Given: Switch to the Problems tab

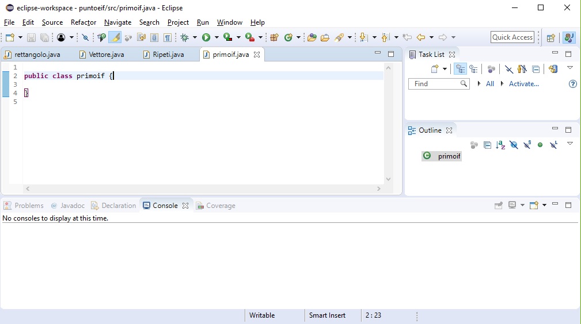Looking at the screenshot, I should 24,206.
